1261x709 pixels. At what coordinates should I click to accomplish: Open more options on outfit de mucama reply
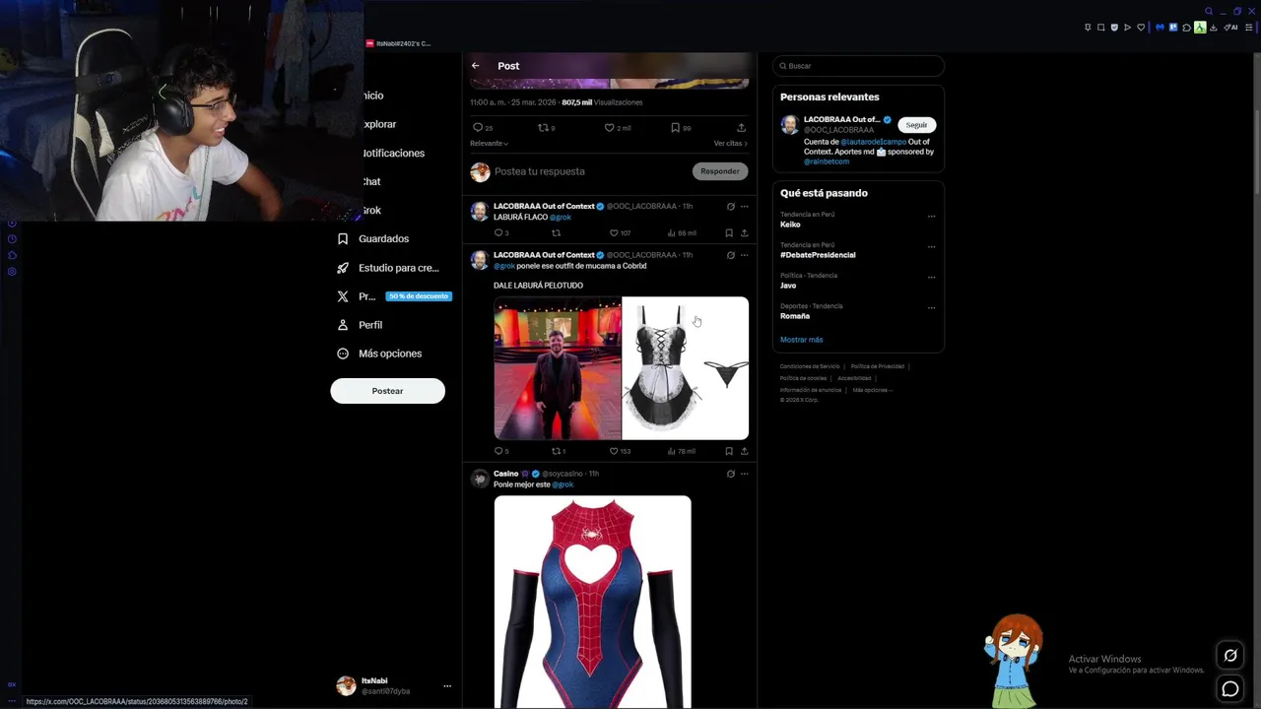coord(744,255)
